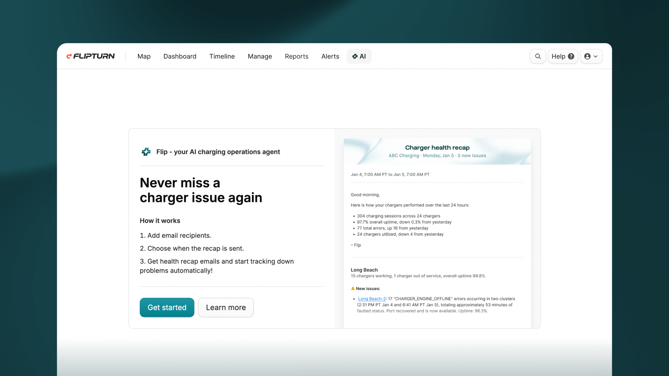Click the Flipturn logo
Screen dimensions: 669x376
(91, 56)
